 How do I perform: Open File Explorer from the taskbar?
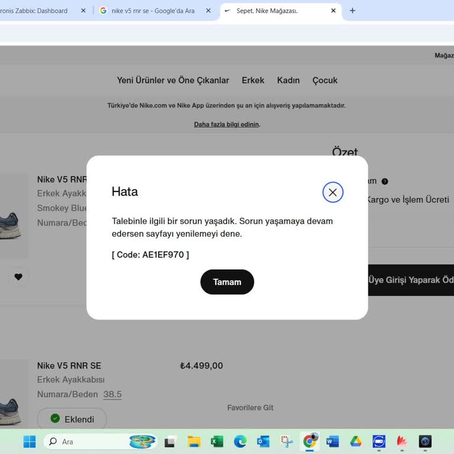point(194,442)
